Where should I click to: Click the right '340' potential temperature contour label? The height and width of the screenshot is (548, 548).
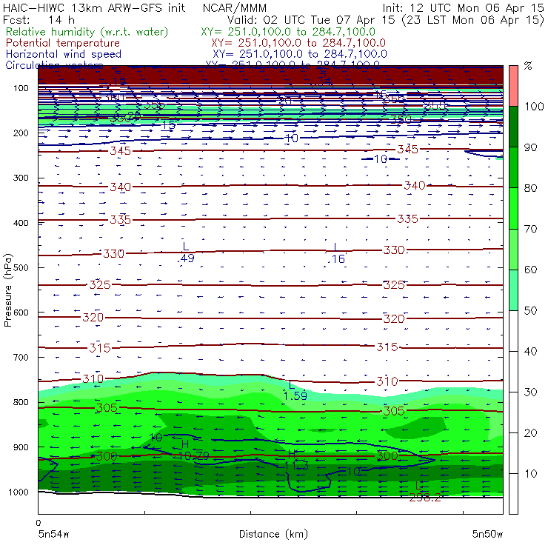pyautogui.click(x=415, y=186)
